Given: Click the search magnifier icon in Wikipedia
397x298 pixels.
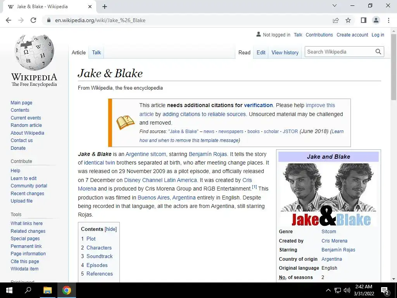Looking at the screenshot, I should click(x=378, y=52).
